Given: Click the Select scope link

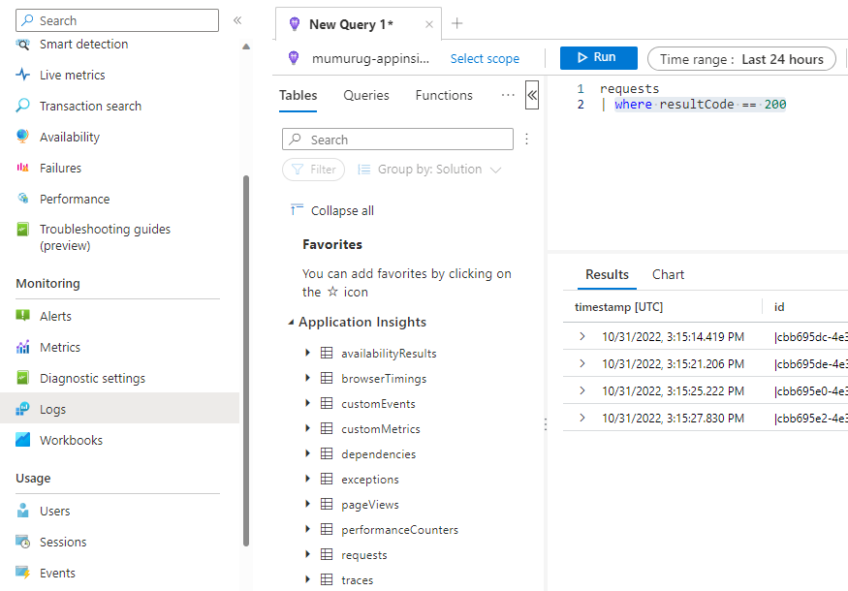Looking at the screenshot, I should (x=485, y=58).
